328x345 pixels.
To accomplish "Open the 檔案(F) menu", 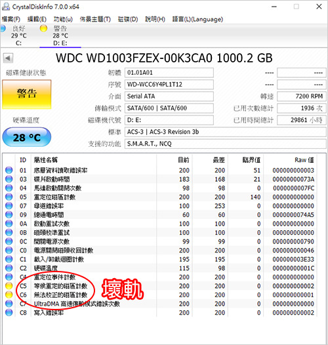I will pos(11,20).
